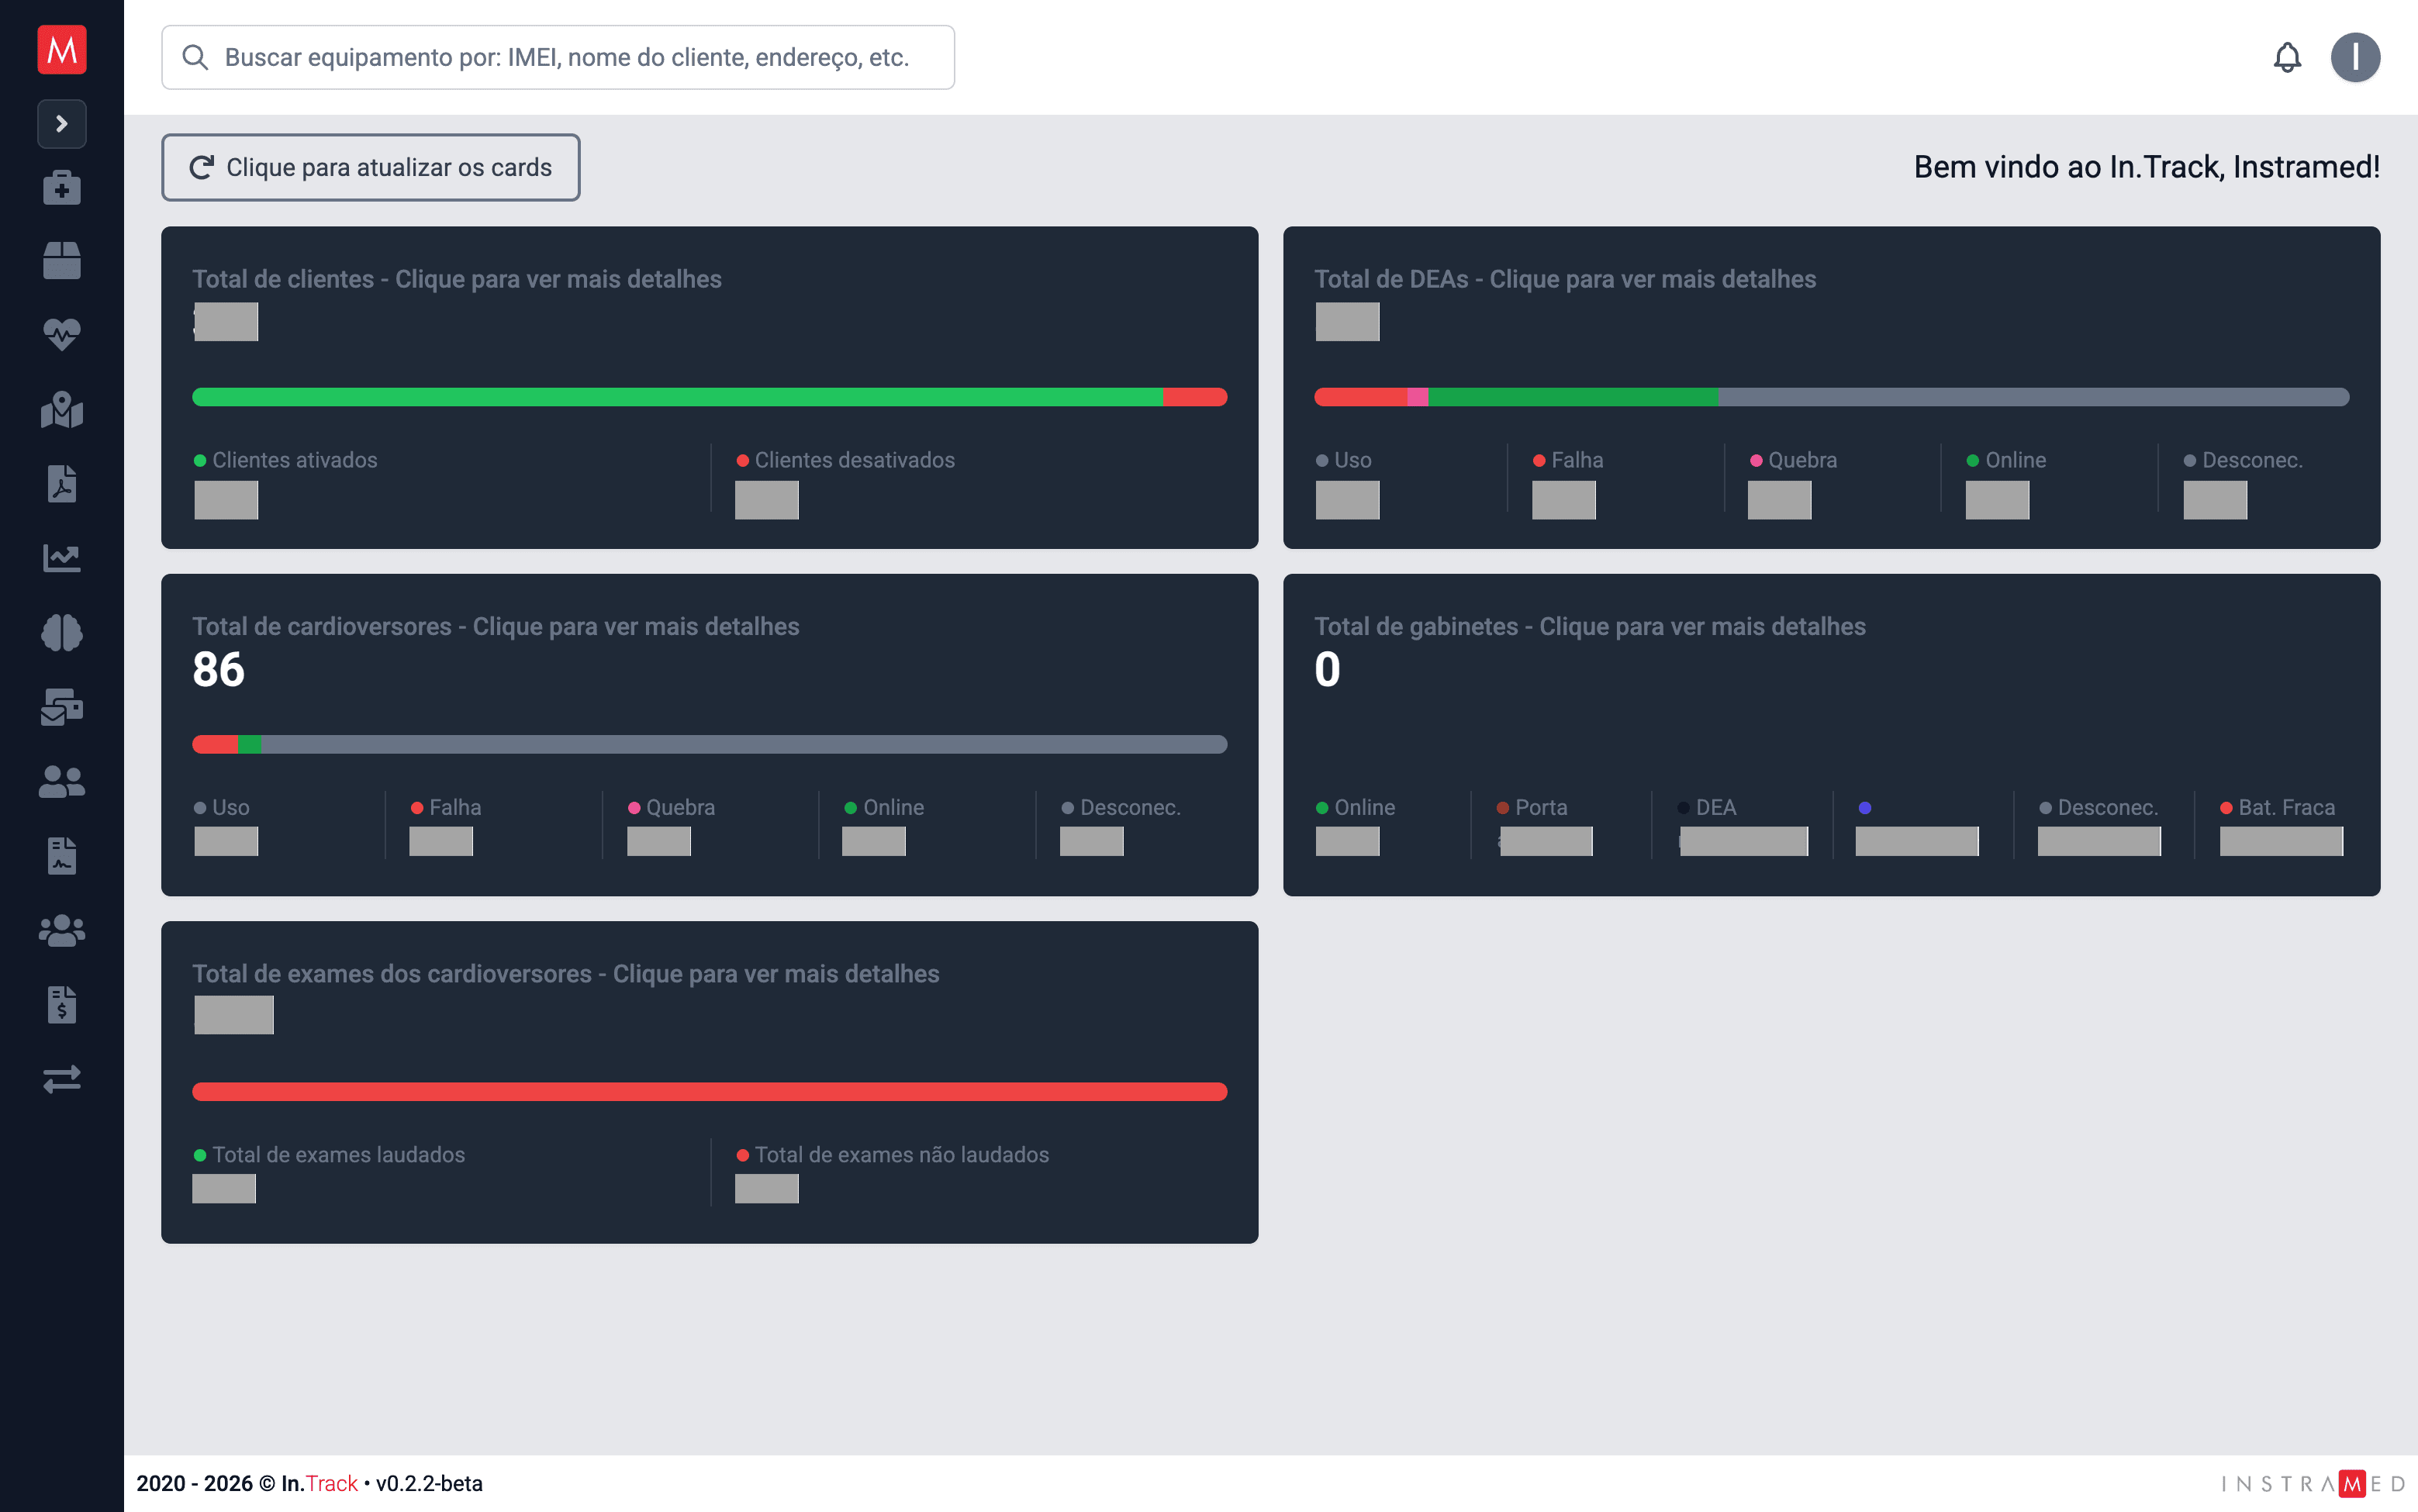Click the cardioversores status progress bar
This screenshot has height=1512, width=2418.
[x=709, y=744]
